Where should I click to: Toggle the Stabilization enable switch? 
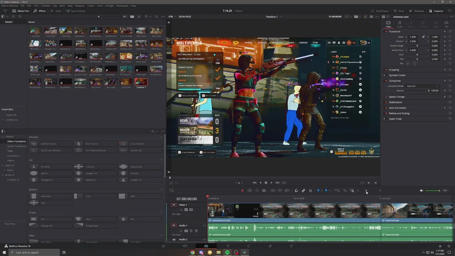tap(386, 102)
